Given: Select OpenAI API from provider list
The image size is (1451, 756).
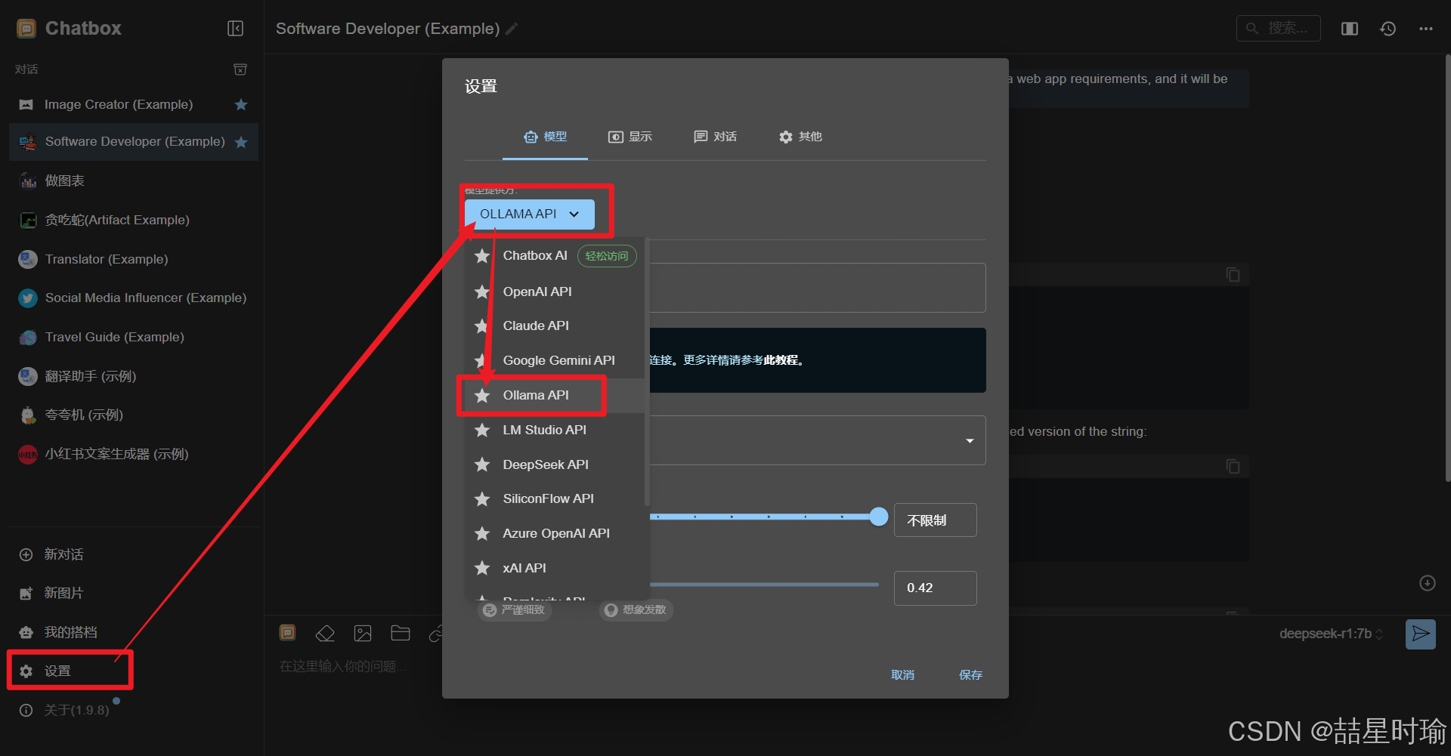Looking at the screenshot, I should [x=555, y=292].
